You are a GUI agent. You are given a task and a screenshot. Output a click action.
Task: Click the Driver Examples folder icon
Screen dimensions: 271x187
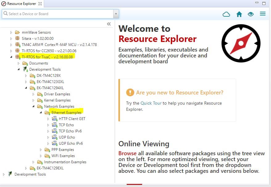(x=40, y=94)
